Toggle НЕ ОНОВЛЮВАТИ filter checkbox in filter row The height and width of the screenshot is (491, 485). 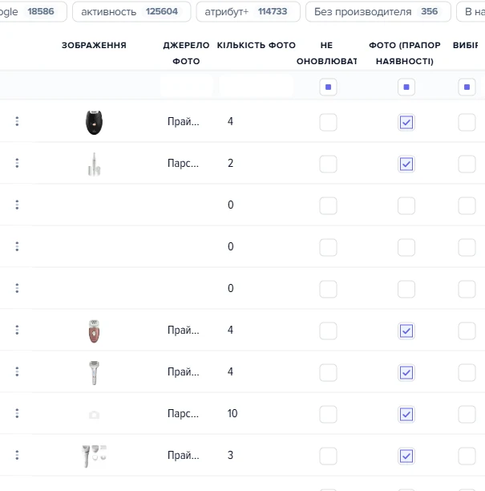tap(328, 87)
